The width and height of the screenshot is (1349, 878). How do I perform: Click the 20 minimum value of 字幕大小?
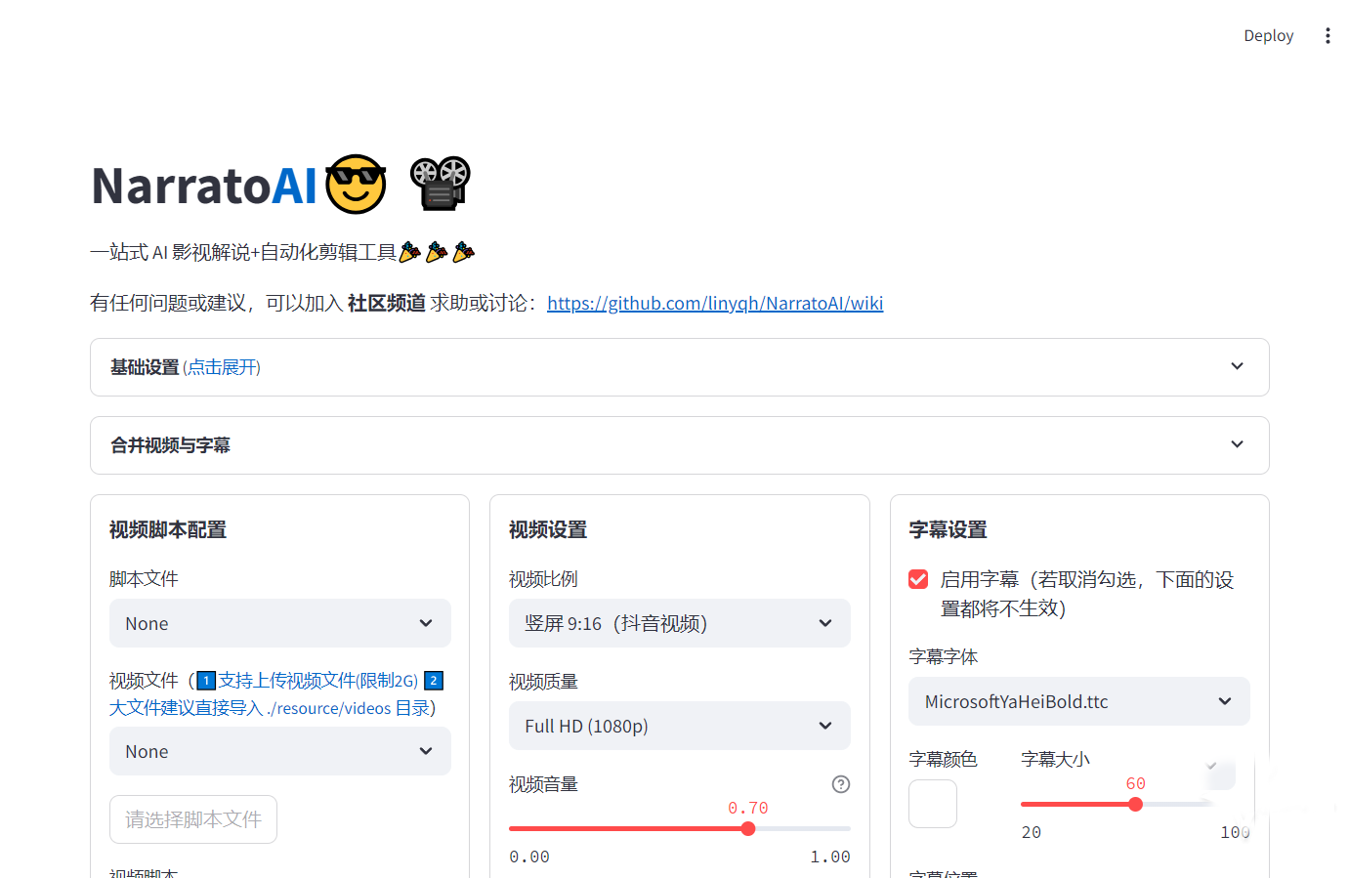[x=1032, y=832]
